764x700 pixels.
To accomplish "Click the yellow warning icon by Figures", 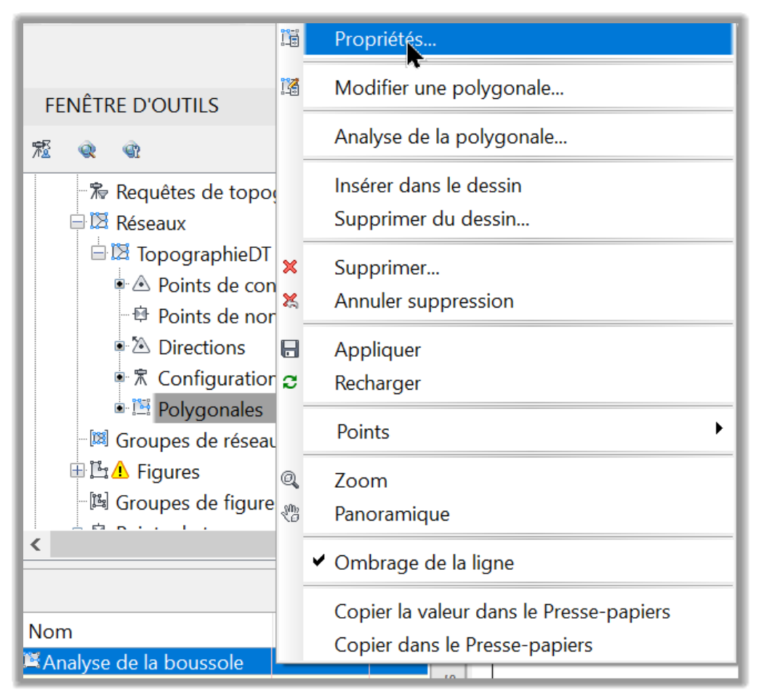I will click(120, 470).
